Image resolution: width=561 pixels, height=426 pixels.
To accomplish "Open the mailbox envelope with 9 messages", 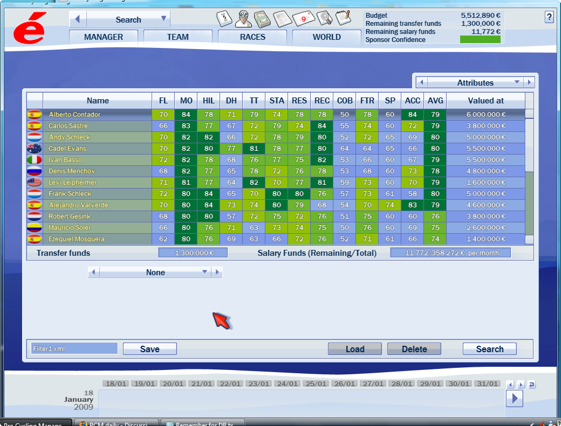I will coord(303,19).
